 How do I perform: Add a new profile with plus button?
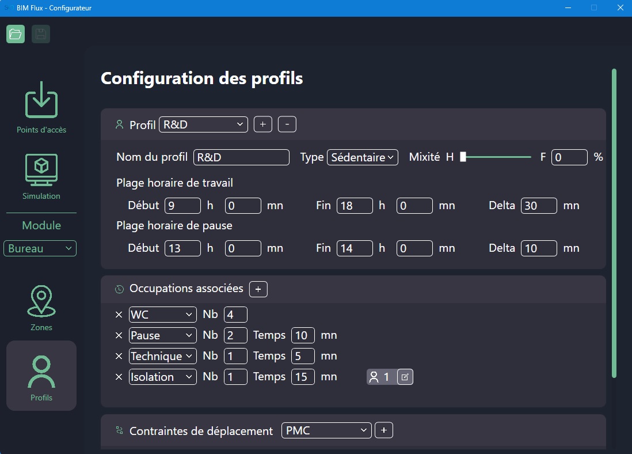click(262, 124)
